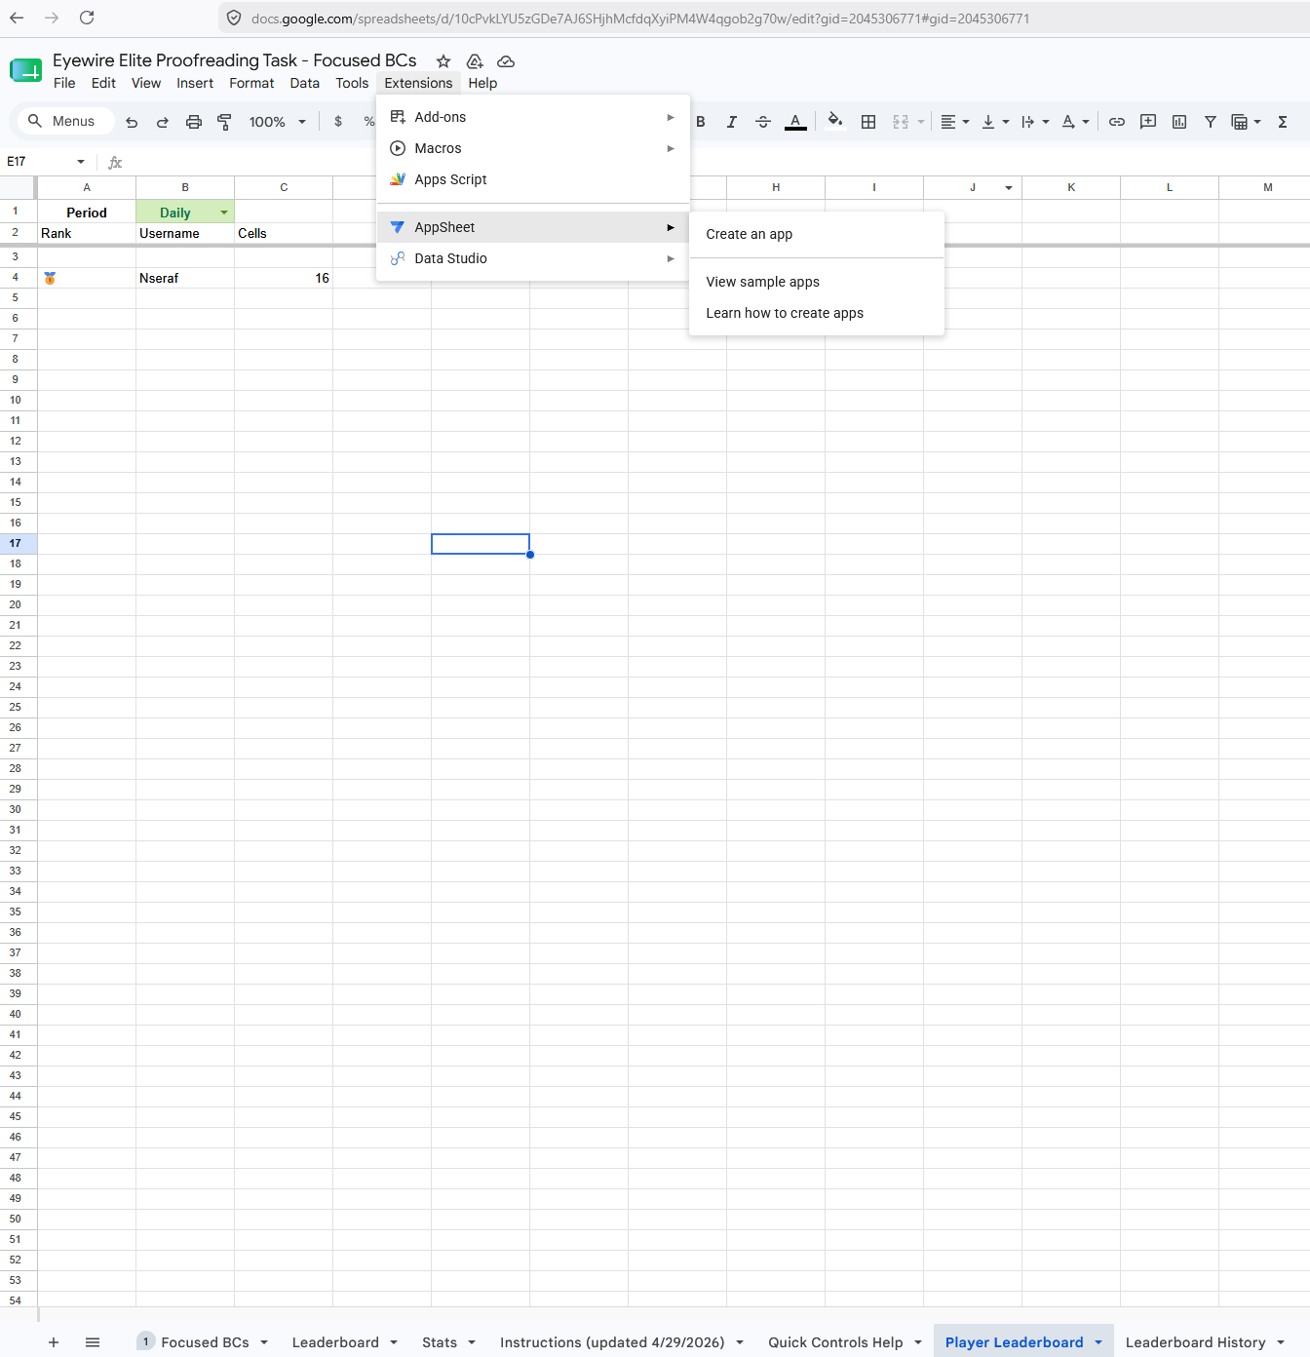Image resolution: width=1310 pixels, height=1357 pixels.
Task: Click the redo icon in the toolbar
Action: point(163,122)
